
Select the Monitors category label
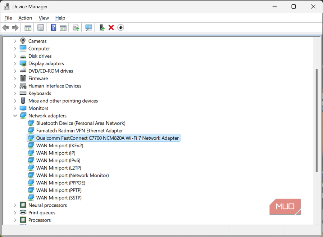click(38, 108)
